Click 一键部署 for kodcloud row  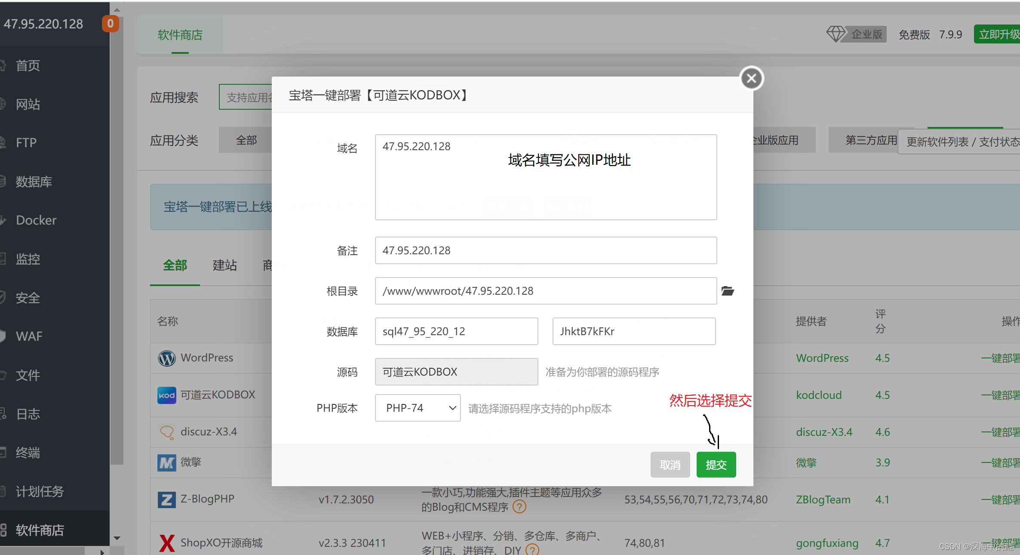tap(1000, 395)
